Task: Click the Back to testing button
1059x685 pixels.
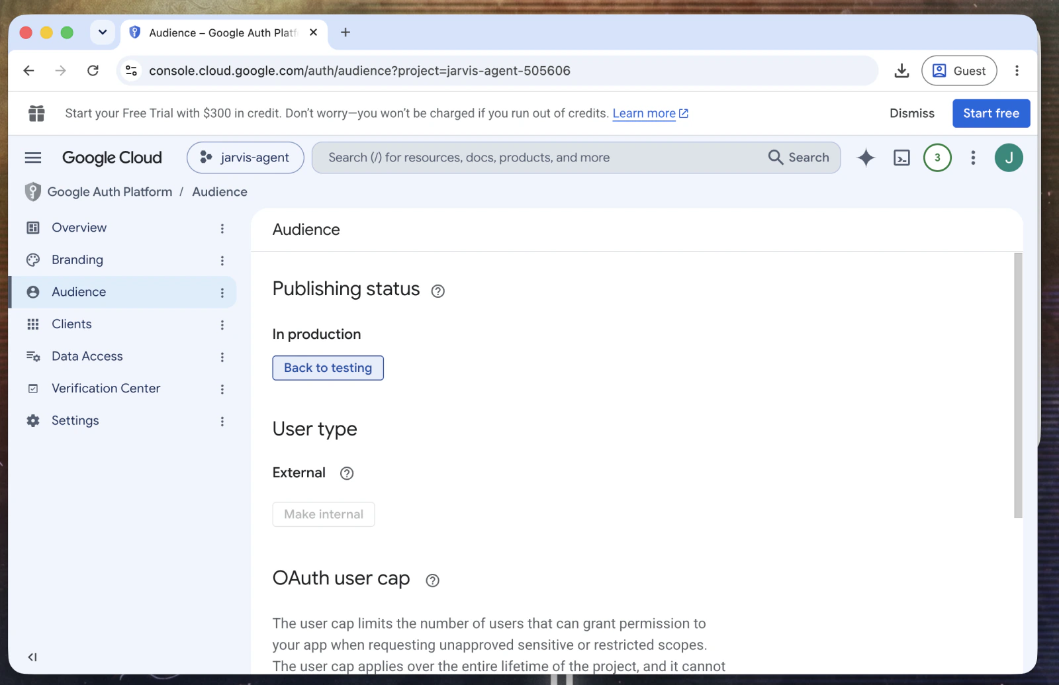Action: pyautogui.click(x=328, y=368)
